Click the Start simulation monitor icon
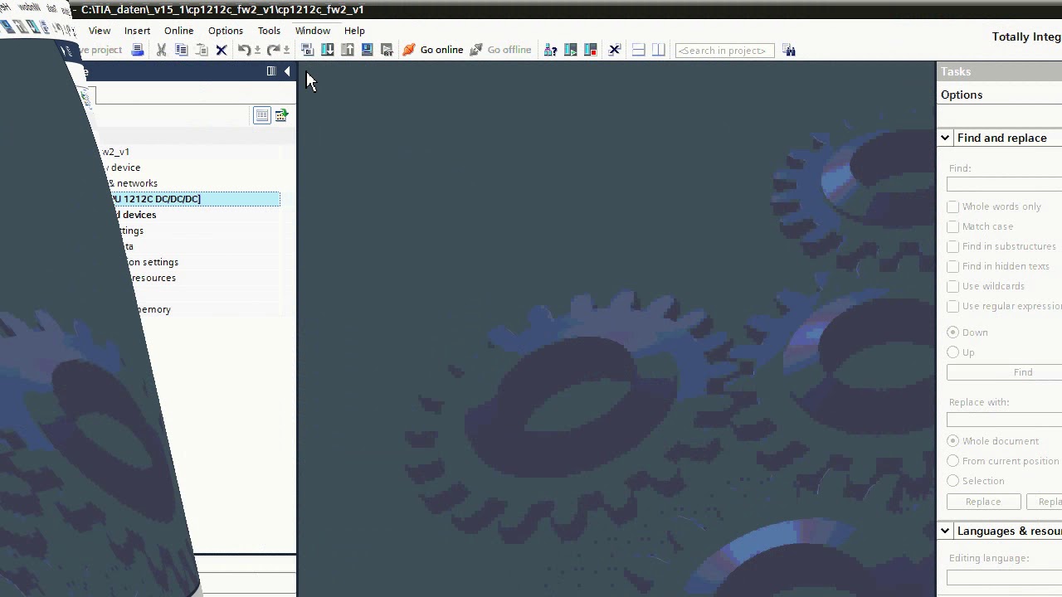The height and width of the screenshot is (597, 1062). pos(368,50)
